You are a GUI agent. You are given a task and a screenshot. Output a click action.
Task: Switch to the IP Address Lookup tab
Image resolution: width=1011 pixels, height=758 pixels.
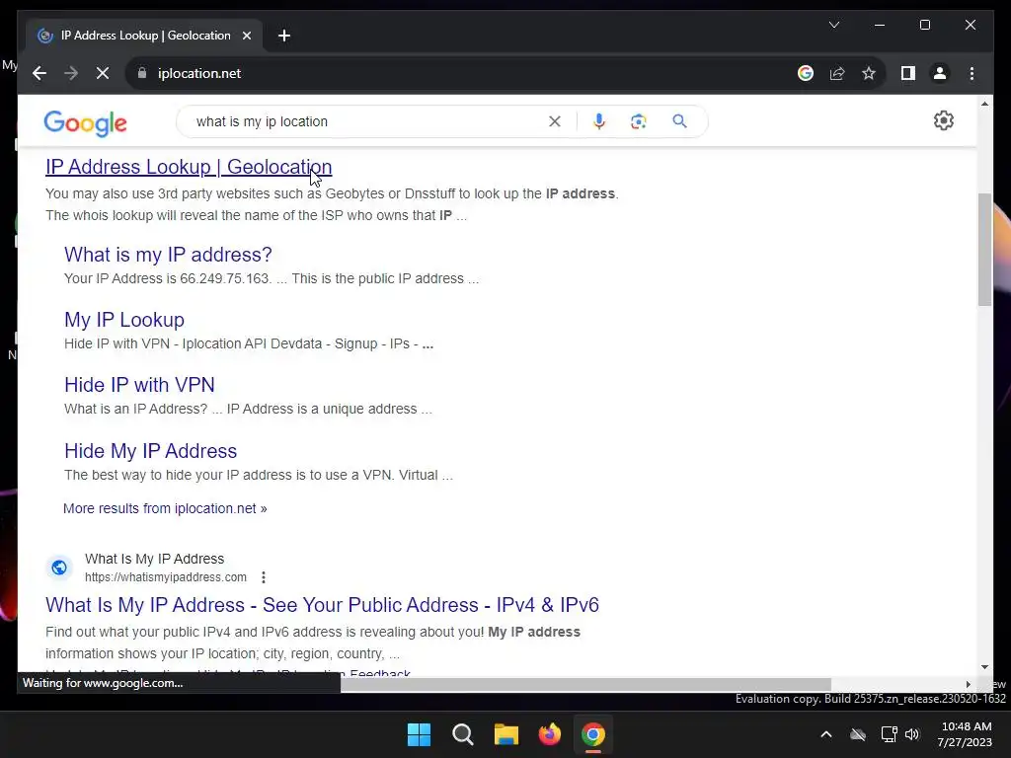pos(145,36)
